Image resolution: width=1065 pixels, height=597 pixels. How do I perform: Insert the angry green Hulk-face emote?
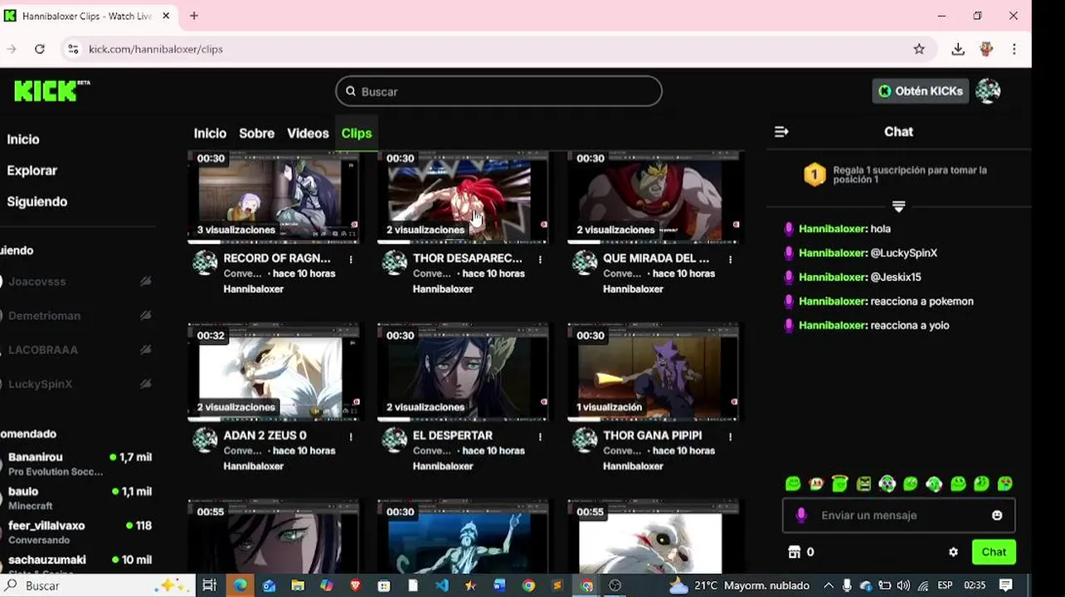click(863, 483)
